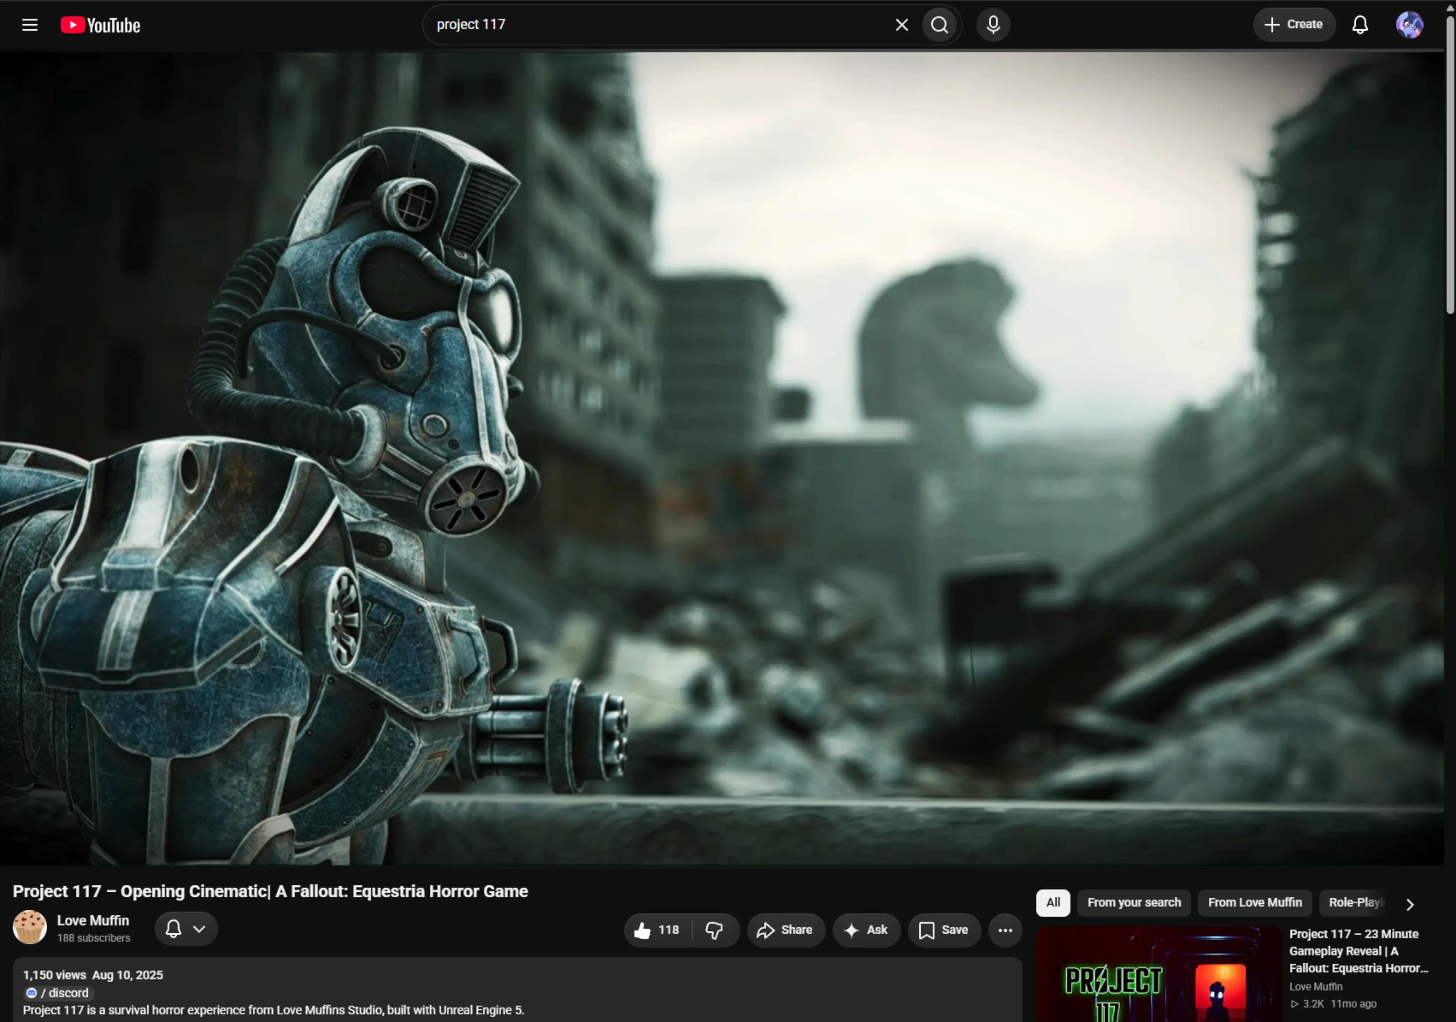Open Love Muffin channel avatar

pyautogui.click(x=30, y=928)
